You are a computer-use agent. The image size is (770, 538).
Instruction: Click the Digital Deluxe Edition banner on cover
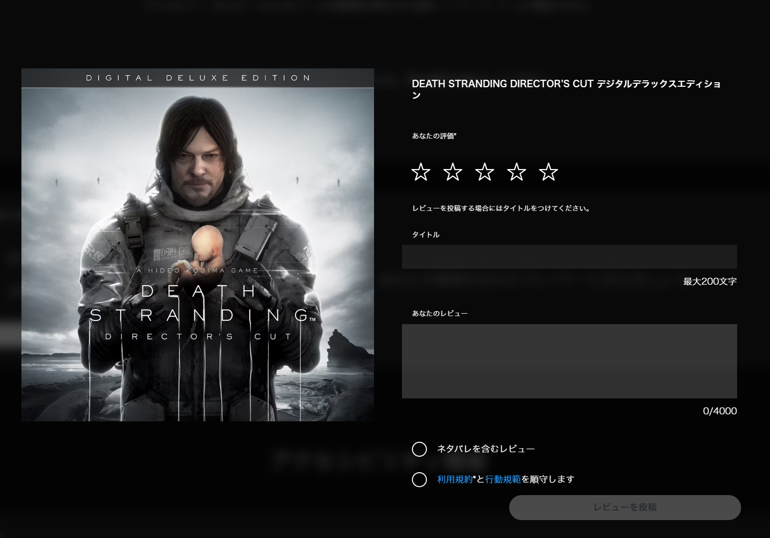(x=197, y=78)
